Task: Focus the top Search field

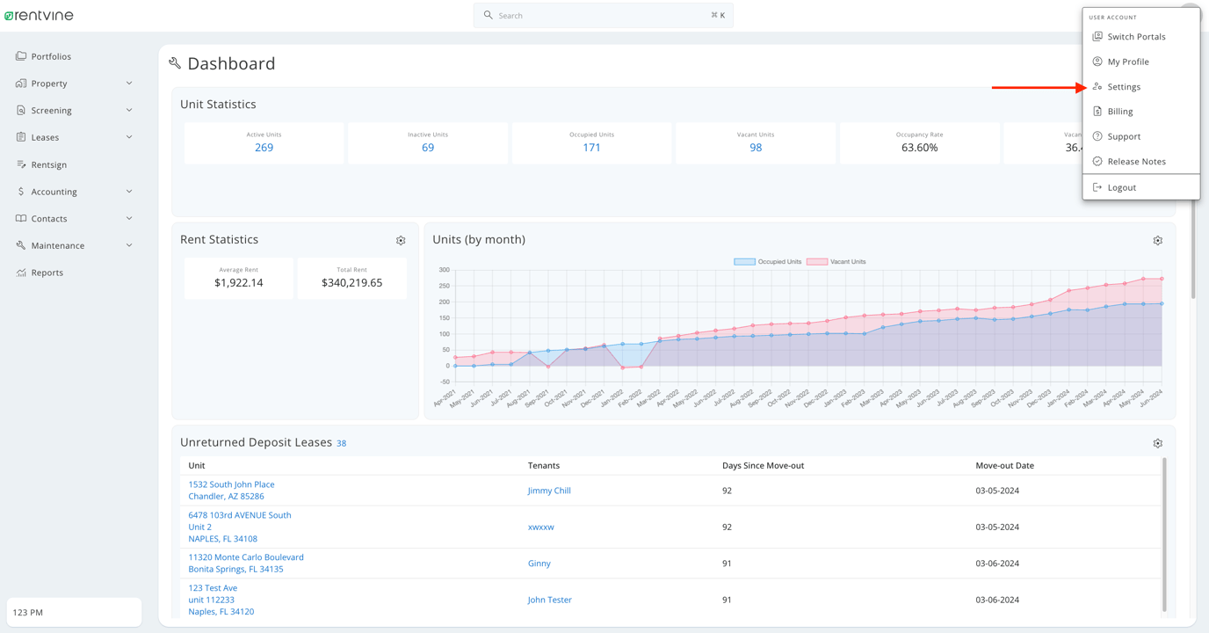Action: tap(603, 16)
